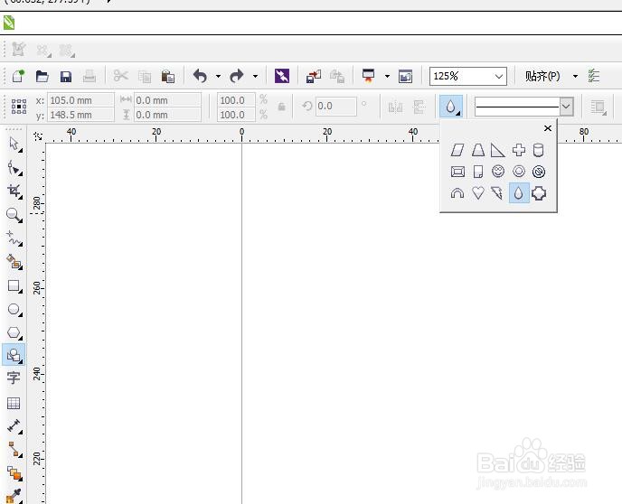The width and height of the screenshot is (622, 504).
Task: Select the Ellipse tool in toolbox
Action: pos(14,310)
